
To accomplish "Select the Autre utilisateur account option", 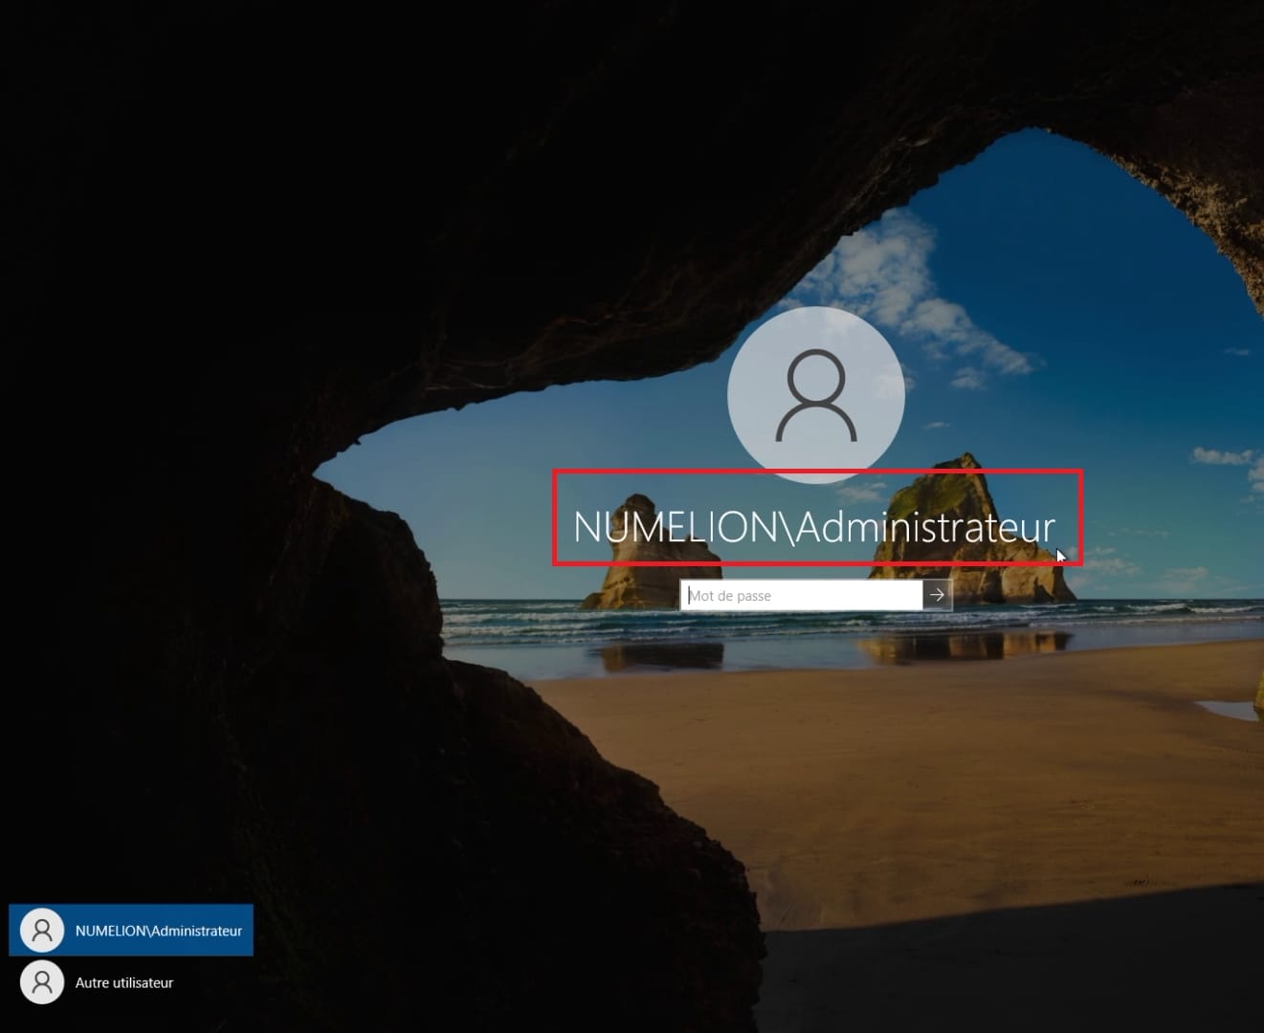I will click(x=122, y=981).
